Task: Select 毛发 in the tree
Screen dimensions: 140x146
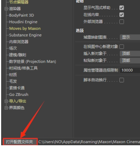Action: point(13,81)
